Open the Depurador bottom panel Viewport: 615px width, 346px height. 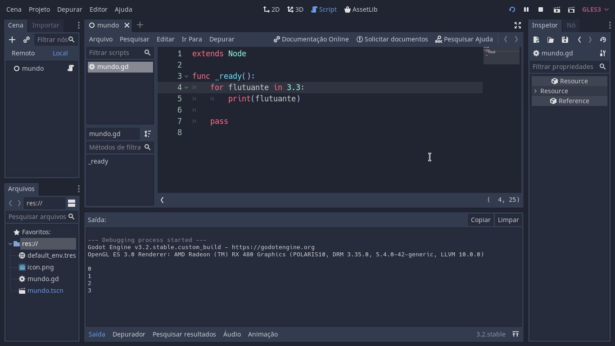129,334
